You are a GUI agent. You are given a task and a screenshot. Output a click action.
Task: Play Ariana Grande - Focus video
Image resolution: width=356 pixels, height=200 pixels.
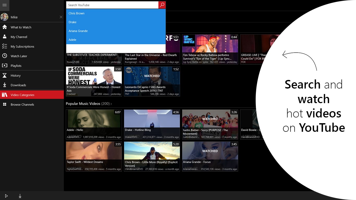click(x=210, y=156)
